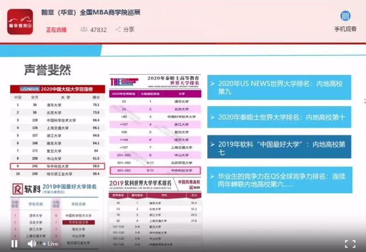Click the 哈尔滨工业大学 row scored 59.4
The width and height of the screenshot is (366, 252).
58,174
